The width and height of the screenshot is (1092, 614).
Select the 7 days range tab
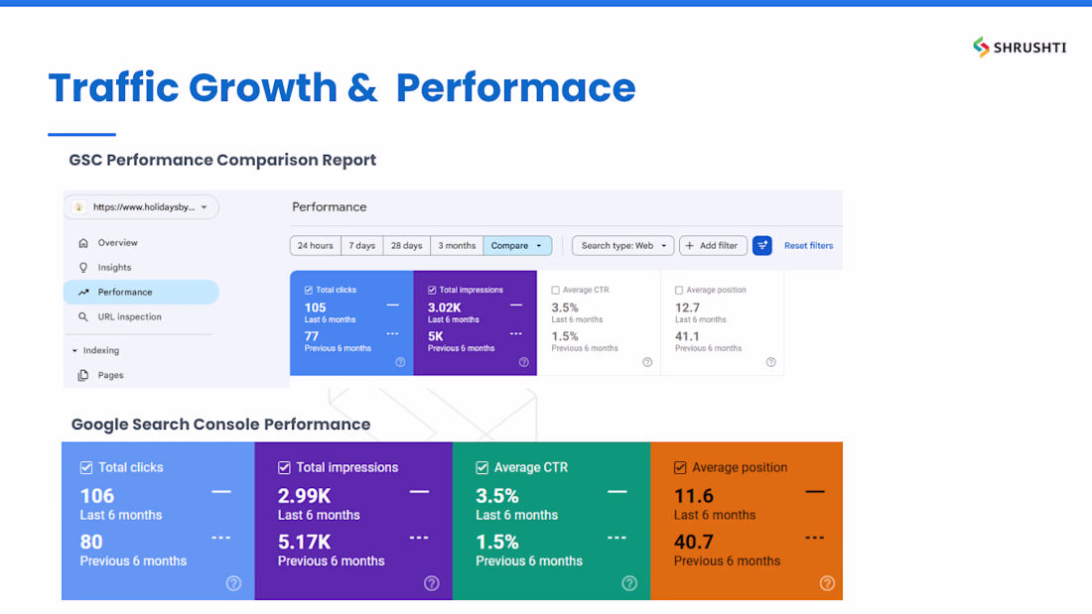coord(362,246)
